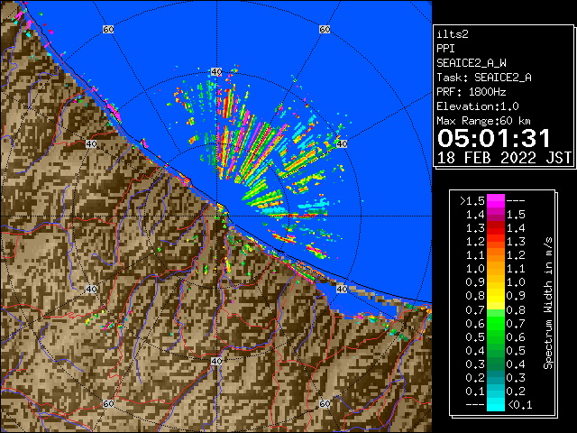Select the date "18 FEB 2022 JST"
This screenshot has width=577, height=433.
pyautogui.click(x=504, y=158)
